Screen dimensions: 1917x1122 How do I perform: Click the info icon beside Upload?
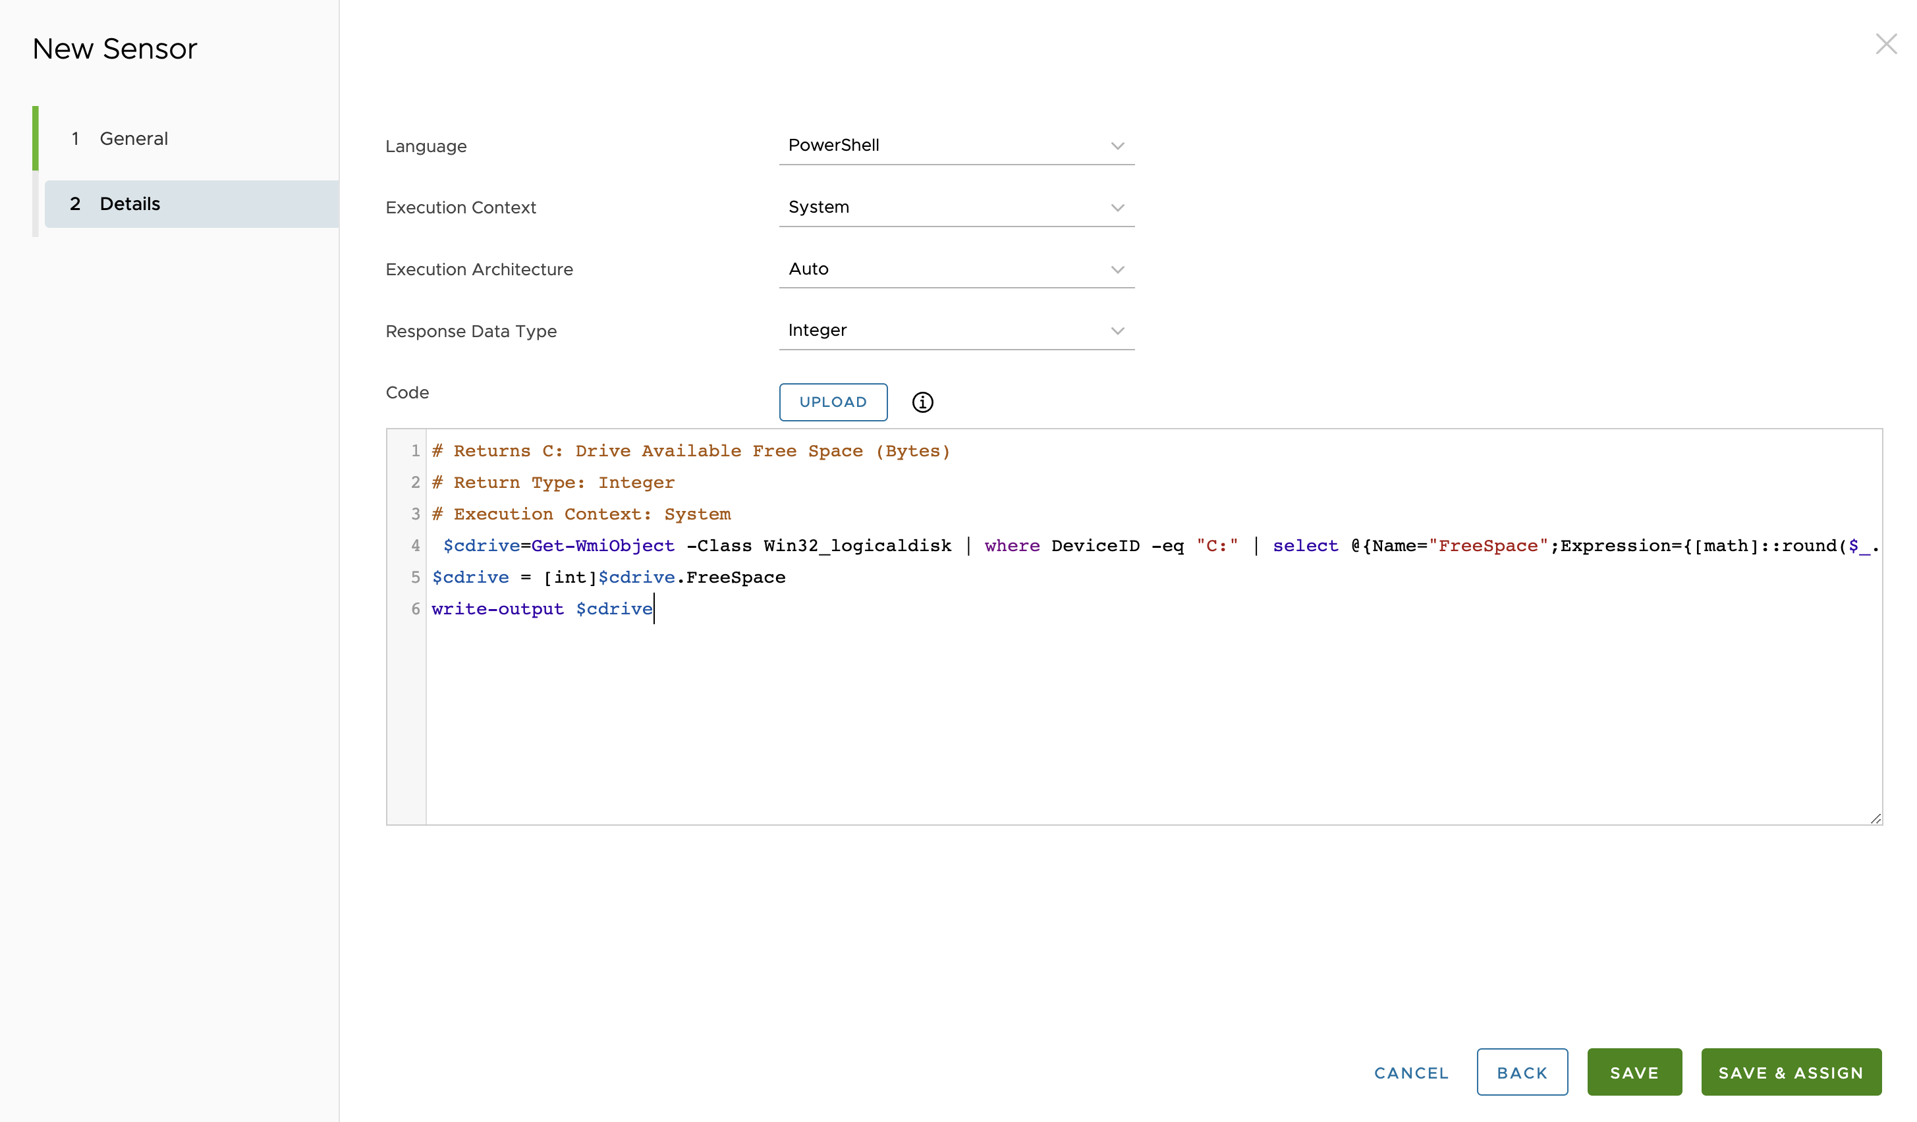click(923, 402)
